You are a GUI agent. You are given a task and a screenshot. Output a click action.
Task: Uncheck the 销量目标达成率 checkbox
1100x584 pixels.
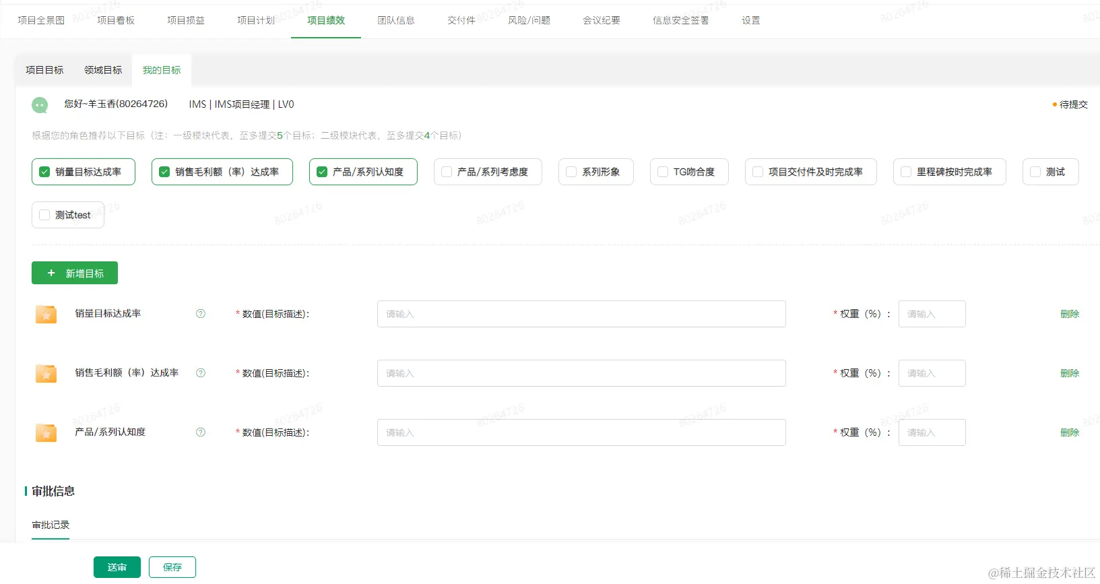(44, 172)
